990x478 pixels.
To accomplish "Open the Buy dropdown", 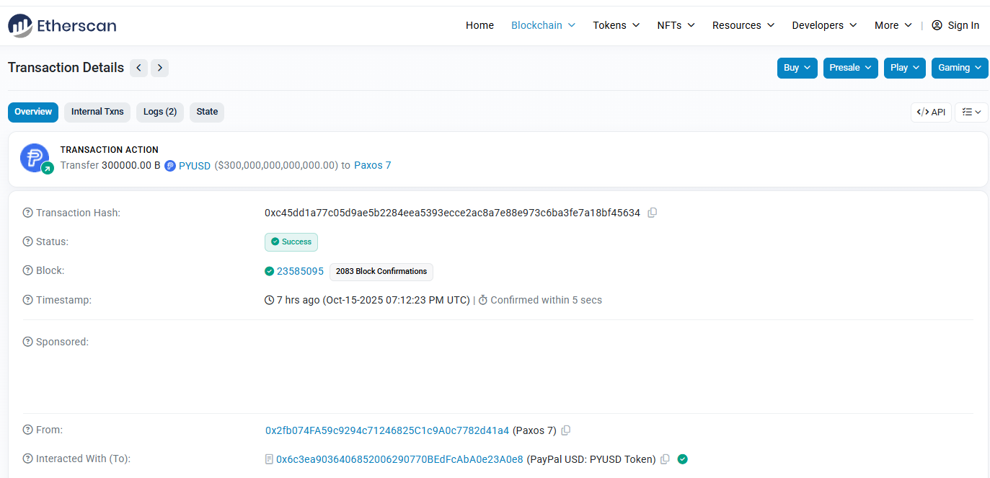I will tap(797, 68).
